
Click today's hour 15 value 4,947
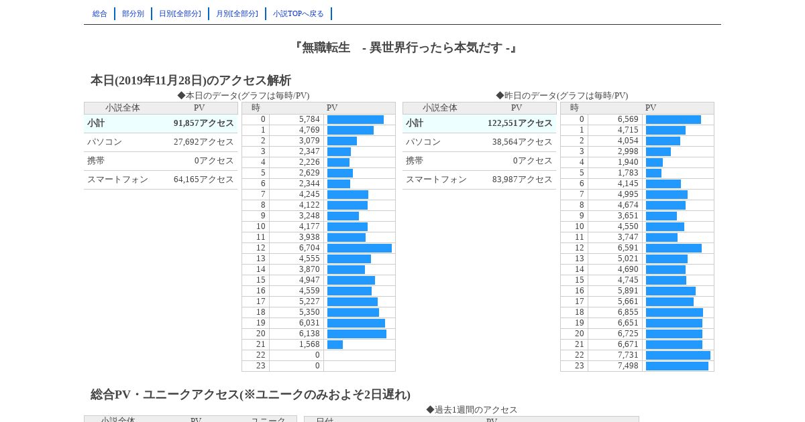tap(309, 280)
